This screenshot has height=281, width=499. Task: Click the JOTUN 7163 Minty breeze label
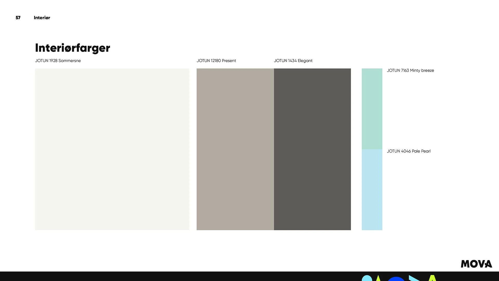pyautogui.click(x=410, y=70)
